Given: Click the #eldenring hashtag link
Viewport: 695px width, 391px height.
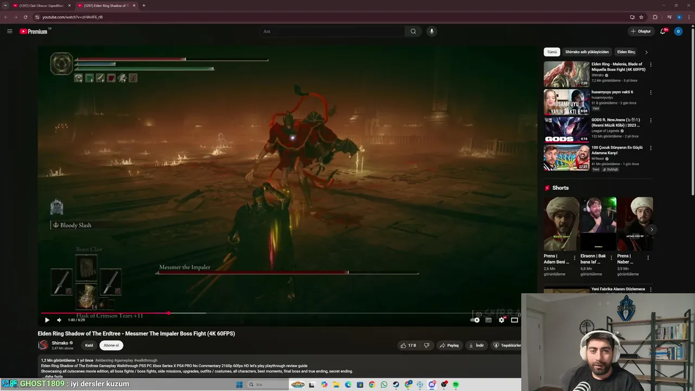Looking at the screenshot, I should (104, 360).
